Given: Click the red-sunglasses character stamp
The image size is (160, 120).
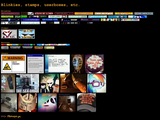Looking at the screenshot, I should click(x=9, y=34).
